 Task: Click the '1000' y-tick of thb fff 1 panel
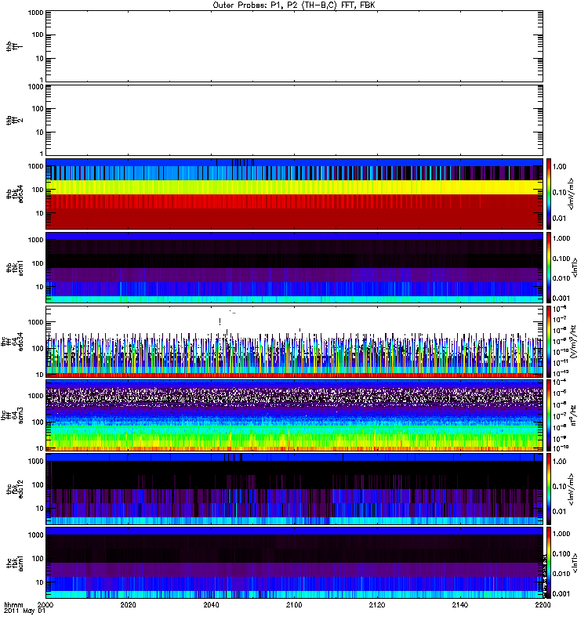[x=36, y=13]
